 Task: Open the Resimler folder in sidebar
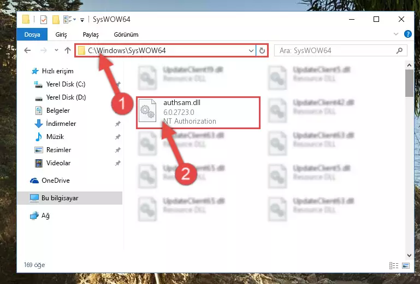(x=58, y=150)
